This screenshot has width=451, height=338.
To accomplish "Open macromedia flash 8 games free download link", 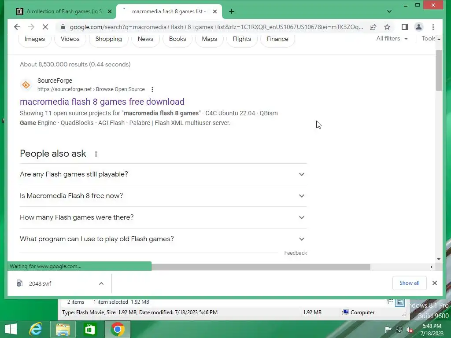I will [102, 102].
